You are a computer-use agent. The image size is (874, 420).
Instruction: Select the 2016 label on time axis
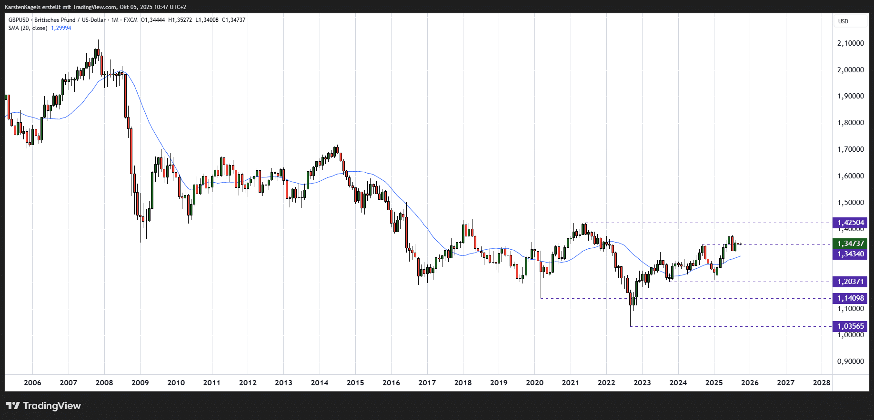pyautogui.click(x=391, y=383)
